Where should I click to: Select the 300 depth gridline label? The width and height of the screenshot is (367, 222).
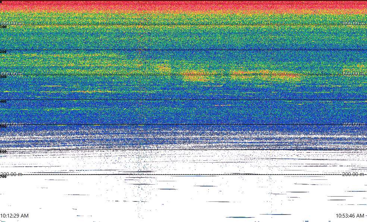point(3,77)
